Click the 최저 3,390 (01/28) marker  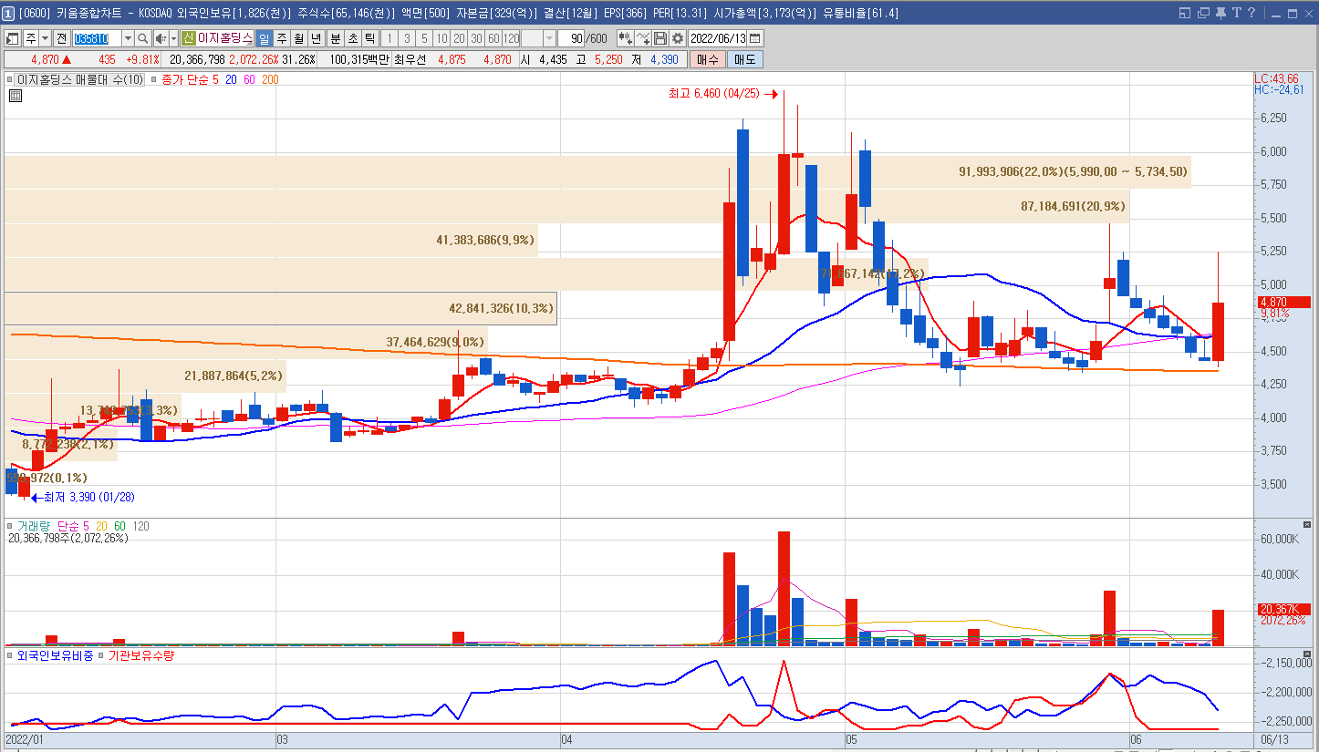click(x=83, y=497)
